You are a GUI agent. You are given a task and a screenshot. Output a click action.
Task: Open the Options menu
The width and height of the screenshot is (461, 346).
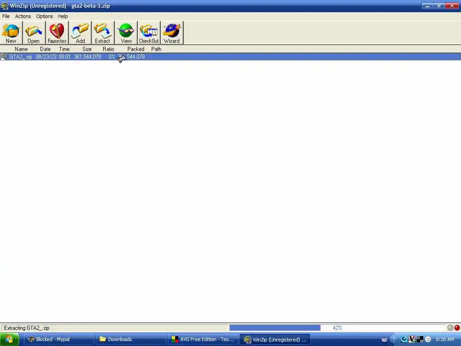pyautogui.click(x=45, y=16)
